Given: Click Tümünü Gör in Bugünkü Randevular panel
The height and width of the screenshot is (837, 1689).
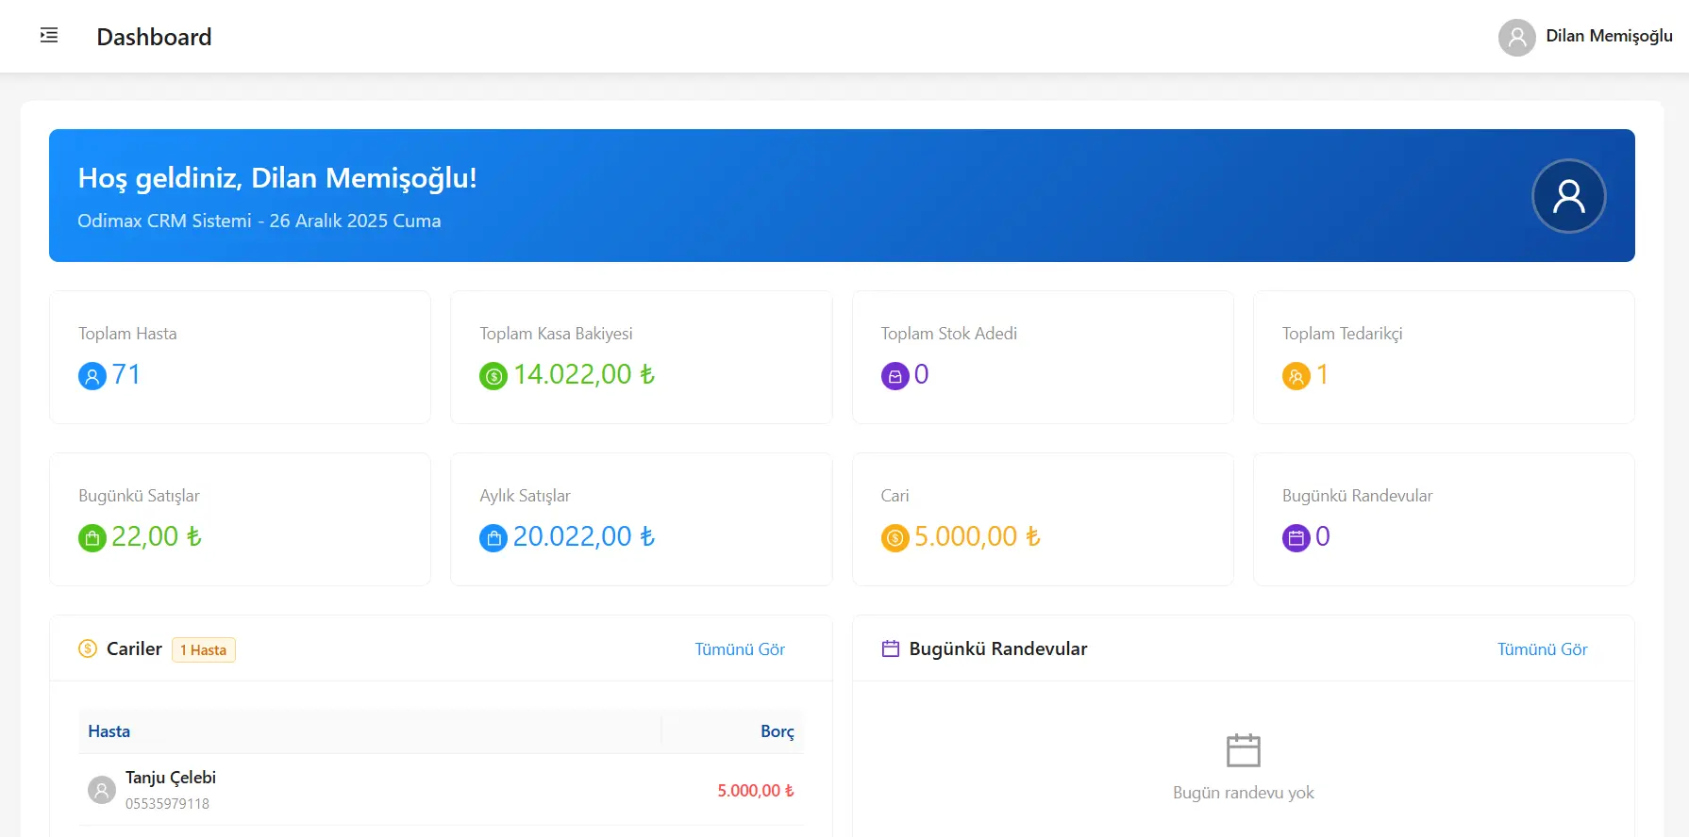Looking at the screenshot, I should 1542,649.
